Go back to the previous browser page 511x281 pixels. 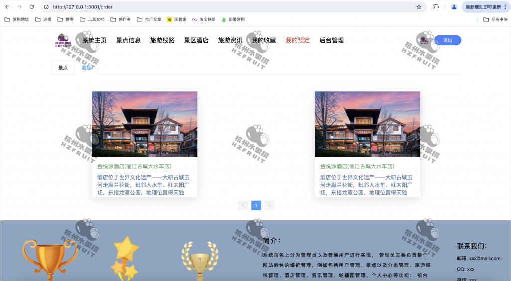point(7,7)
